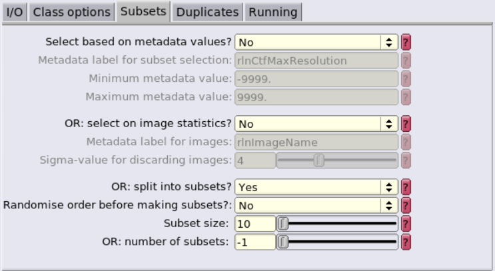Open the Running tab
Viewport: 495px width, 271px height.
273,12
